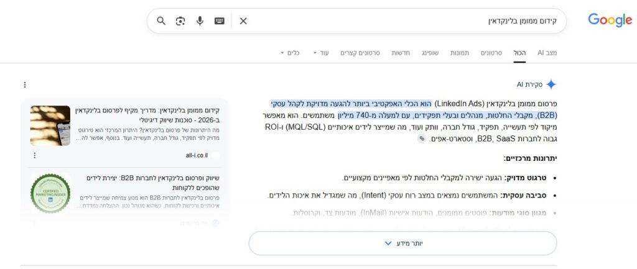Clear the search query with the X
Viewport: 637px width, 269px height.
coord(243,21)
